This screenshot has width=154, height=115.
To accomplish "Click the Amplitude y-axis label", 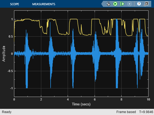I will click(4, 54).
